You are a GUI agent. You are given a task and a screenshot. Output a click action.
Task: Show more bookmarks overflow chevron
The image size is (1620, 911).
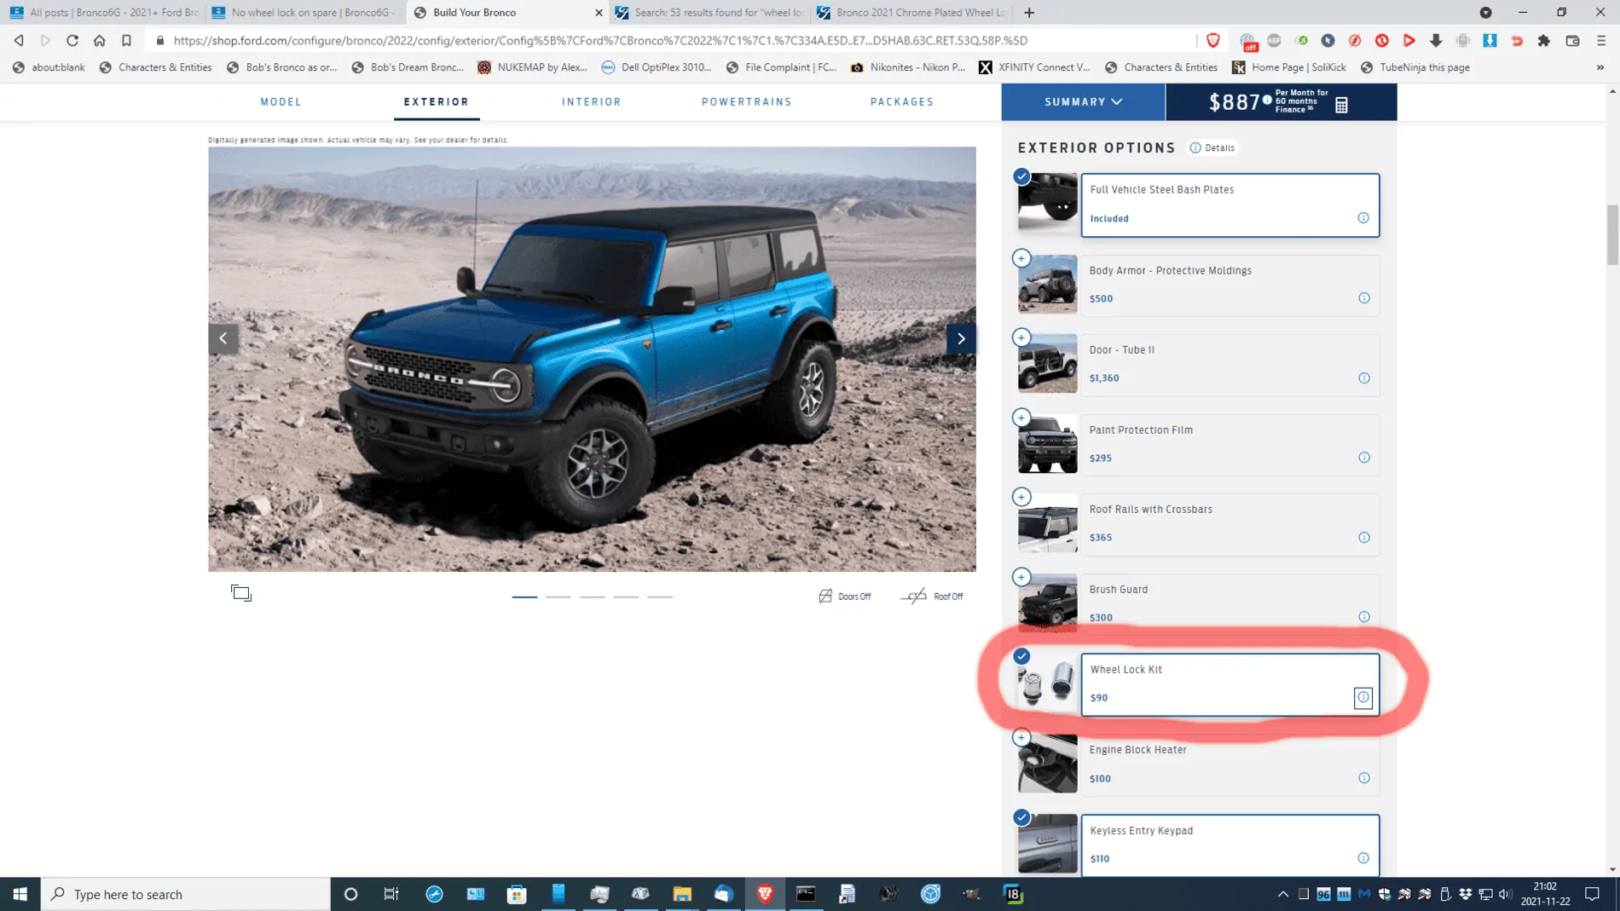[x=1600, y=67]
